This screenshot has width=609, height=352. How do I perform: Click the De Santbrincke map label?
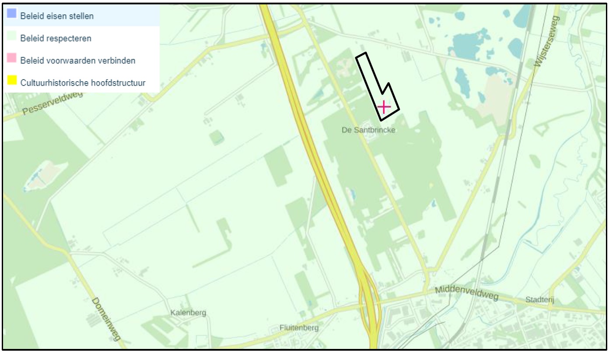369,130
